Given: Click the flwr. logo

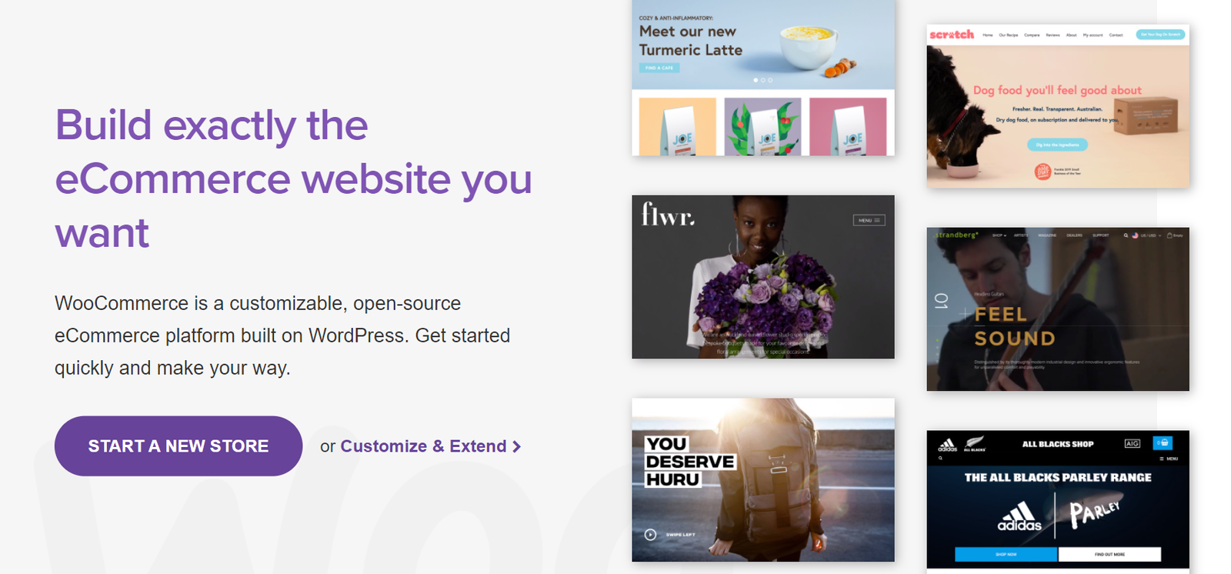Looking at the screenshot, I should (668, 215).
